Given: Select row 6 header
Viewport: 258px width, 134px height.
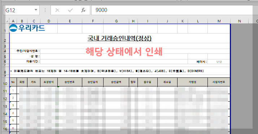Looking at the screenshot, I should click(5, 62).
